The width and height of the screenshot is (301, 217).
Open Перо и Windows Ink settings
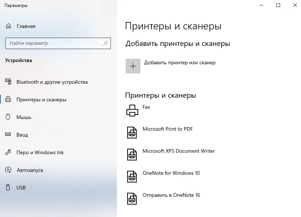point(40,152)
